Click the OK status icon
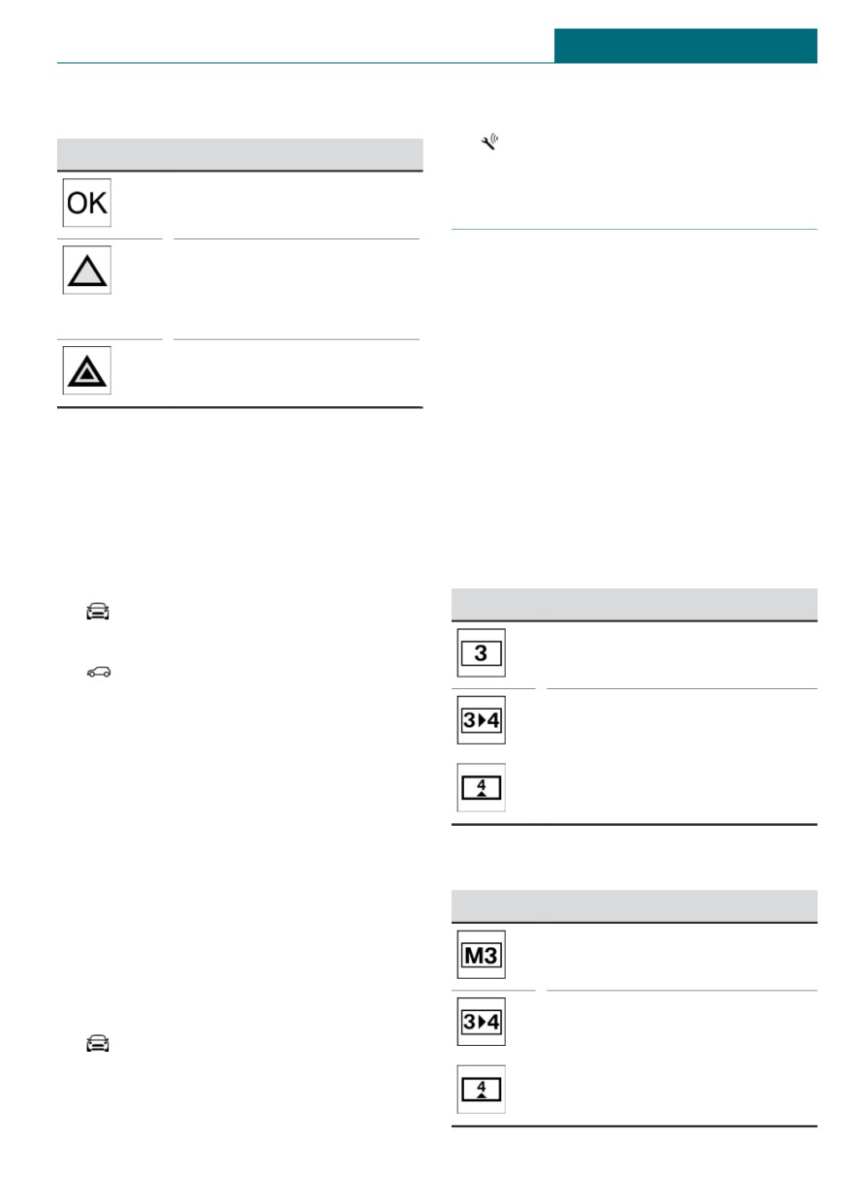The image size is (845, 1201). [87, 204]
